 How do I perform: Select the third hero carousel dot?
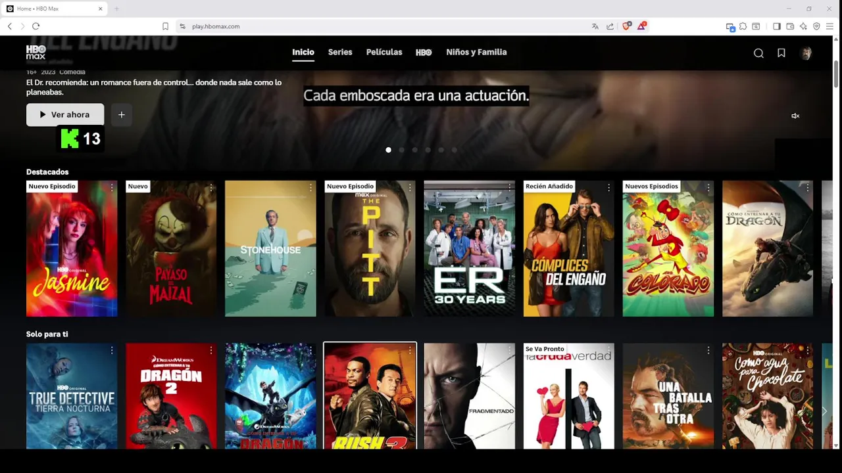coord(414,150)
